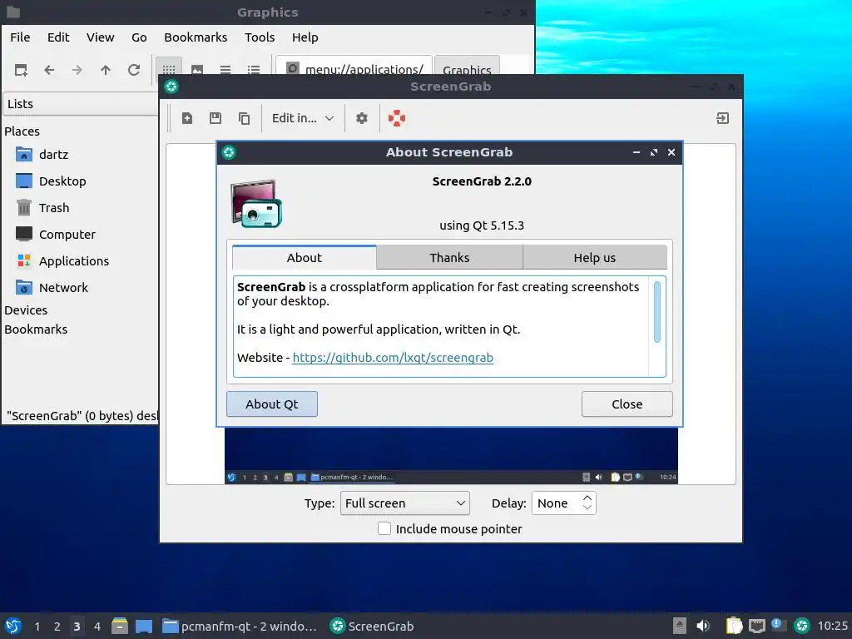Go back in the Graphics file manager
The image size is (852, 639).
pyautogui.click(x=49, y=70)
